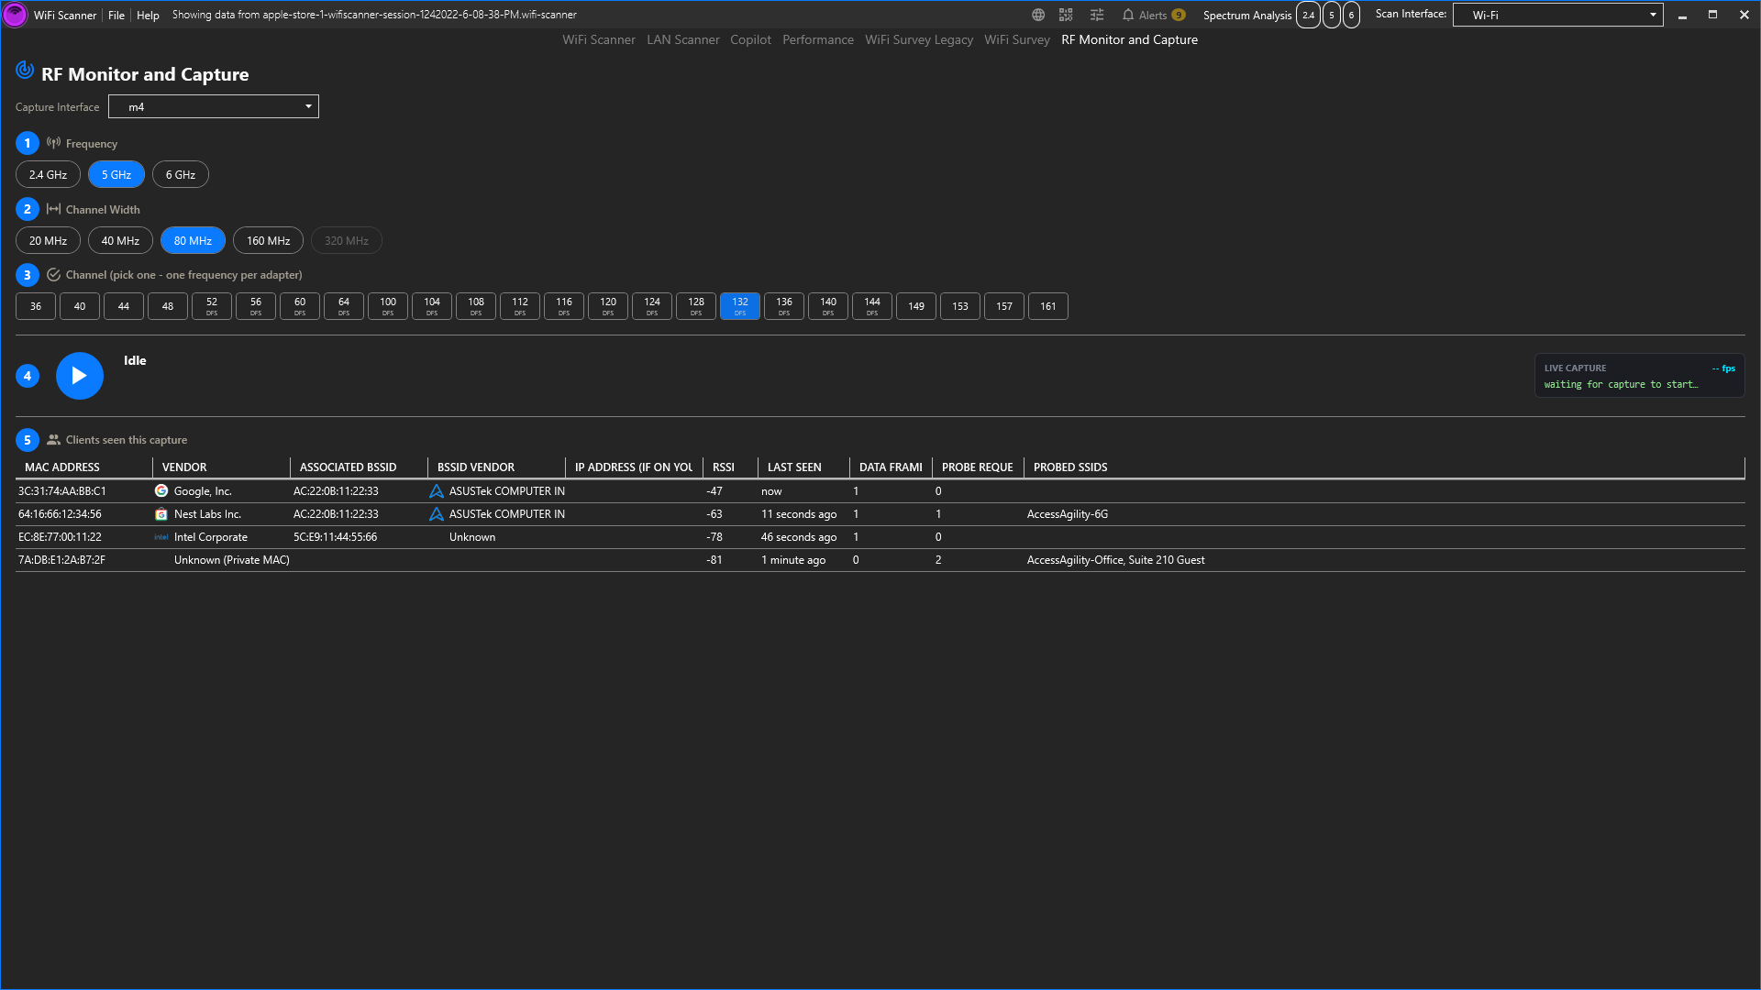Image resolution: width=1761 pixels, height=990 pixels.
Task: Pick channel 140 DFS
Action: [x=828, y=306]
